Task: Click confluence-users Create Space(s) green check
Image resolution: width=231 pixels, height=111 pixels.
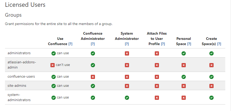Action: [x=211, y=77]
